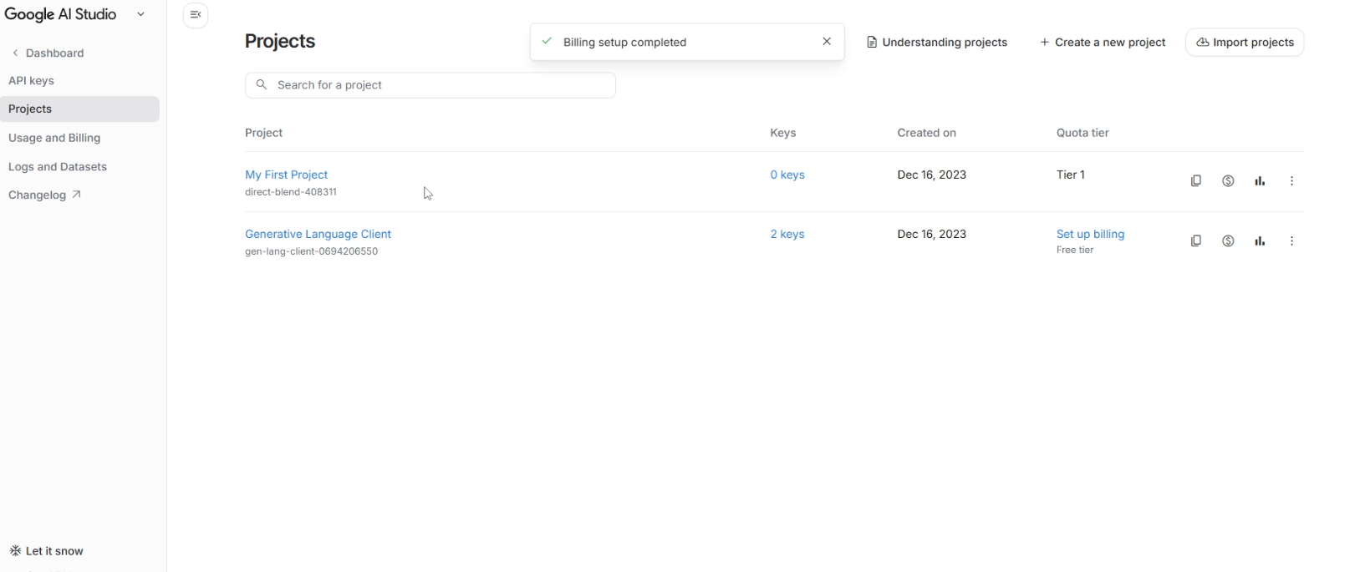The height and width of the screenshot is (572, 1360).
Task: Open billing icon for My First Project
Action: click(x=1228, y=181)
